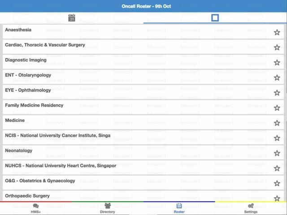The height and width of the screenshot is (215, 287).
Task: Go to the Directory tab
Action: click(x=108, y=208)
